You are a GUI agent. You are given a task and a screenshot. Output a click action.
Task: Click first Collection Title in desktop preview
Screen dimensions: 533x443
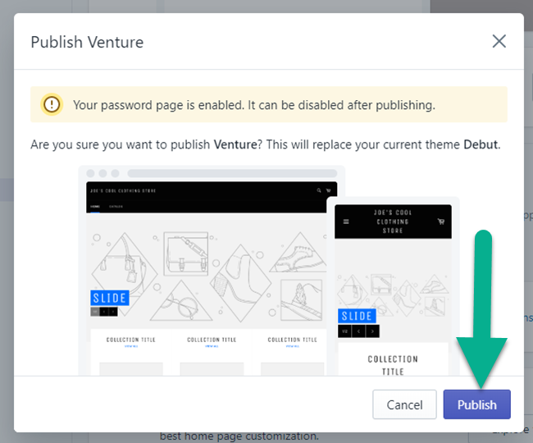130,340
